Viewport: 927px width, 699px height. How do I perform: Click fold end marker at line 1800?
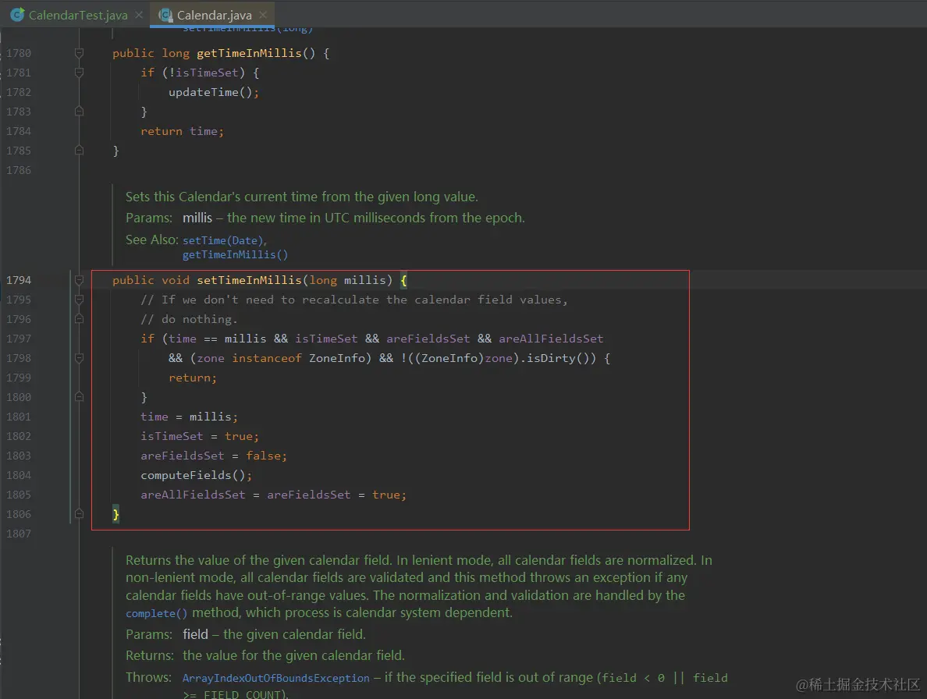point(80,397)
